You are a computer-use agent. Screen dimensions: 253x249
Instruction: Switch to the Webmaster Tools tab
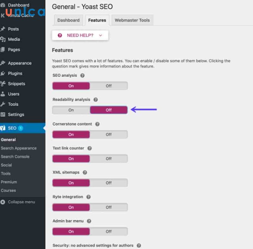coord(132,20)
